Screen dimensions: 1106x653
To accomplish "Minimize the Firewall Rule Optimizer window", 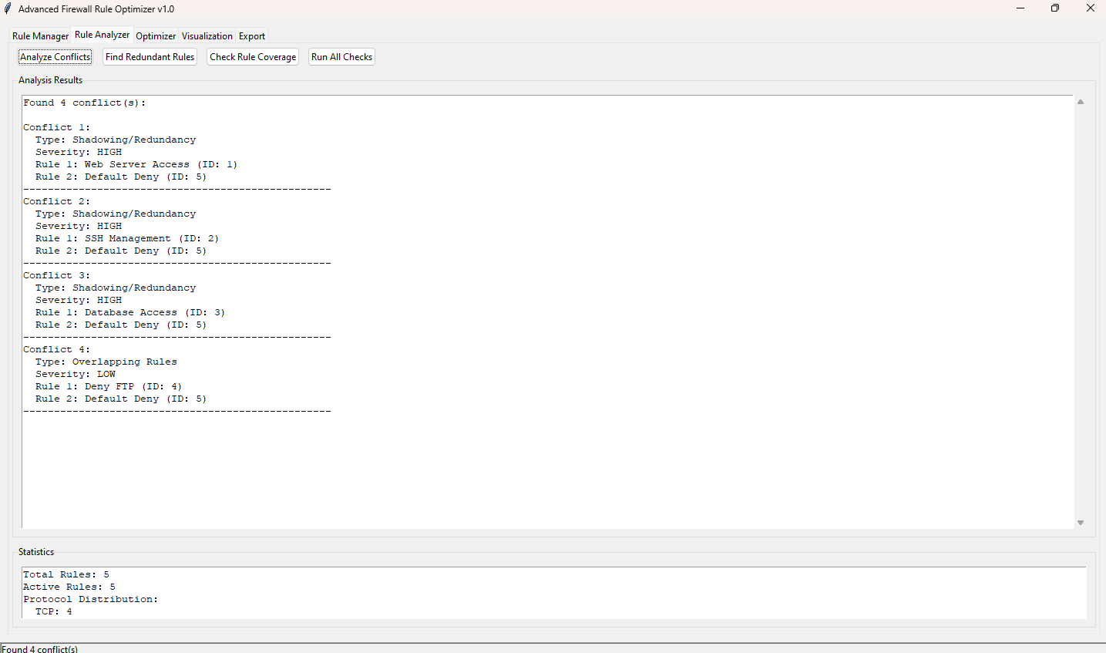I will [1020, 8].
